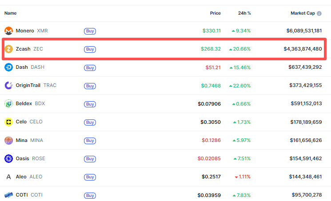Image resolution: width=331 pixels, height=201 pixels.
Task: Click the Monero coin logo icon
Action: point(8,31)
